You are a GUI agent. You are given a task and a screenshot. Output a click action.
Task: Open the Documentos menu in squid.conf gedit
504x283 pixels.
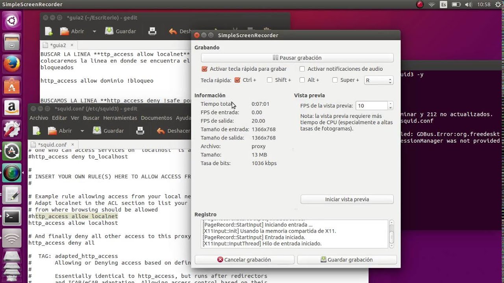pyautogui.click(x=157, y=118)
